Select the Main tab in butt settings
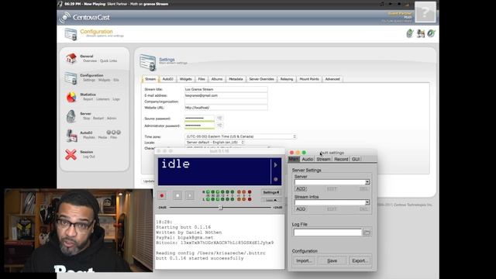The image size is (496, 279). click(294, 159)
